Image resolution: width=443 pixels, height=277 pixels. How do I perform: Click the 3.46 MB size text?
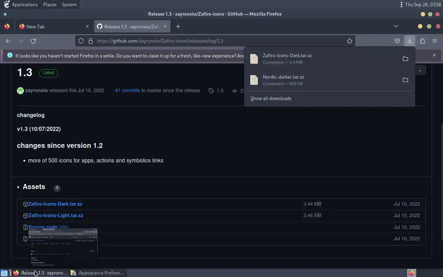pos(312,215)
